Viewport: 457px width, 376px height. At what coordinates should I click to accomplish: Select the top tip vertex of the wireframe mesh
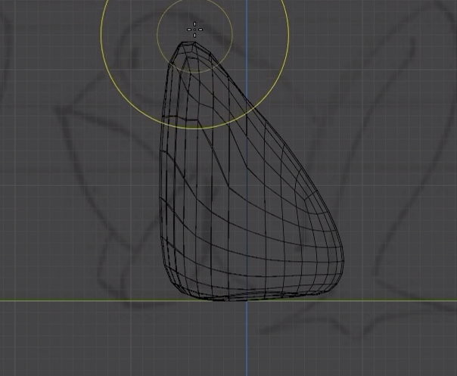click(x=188, y=43)
